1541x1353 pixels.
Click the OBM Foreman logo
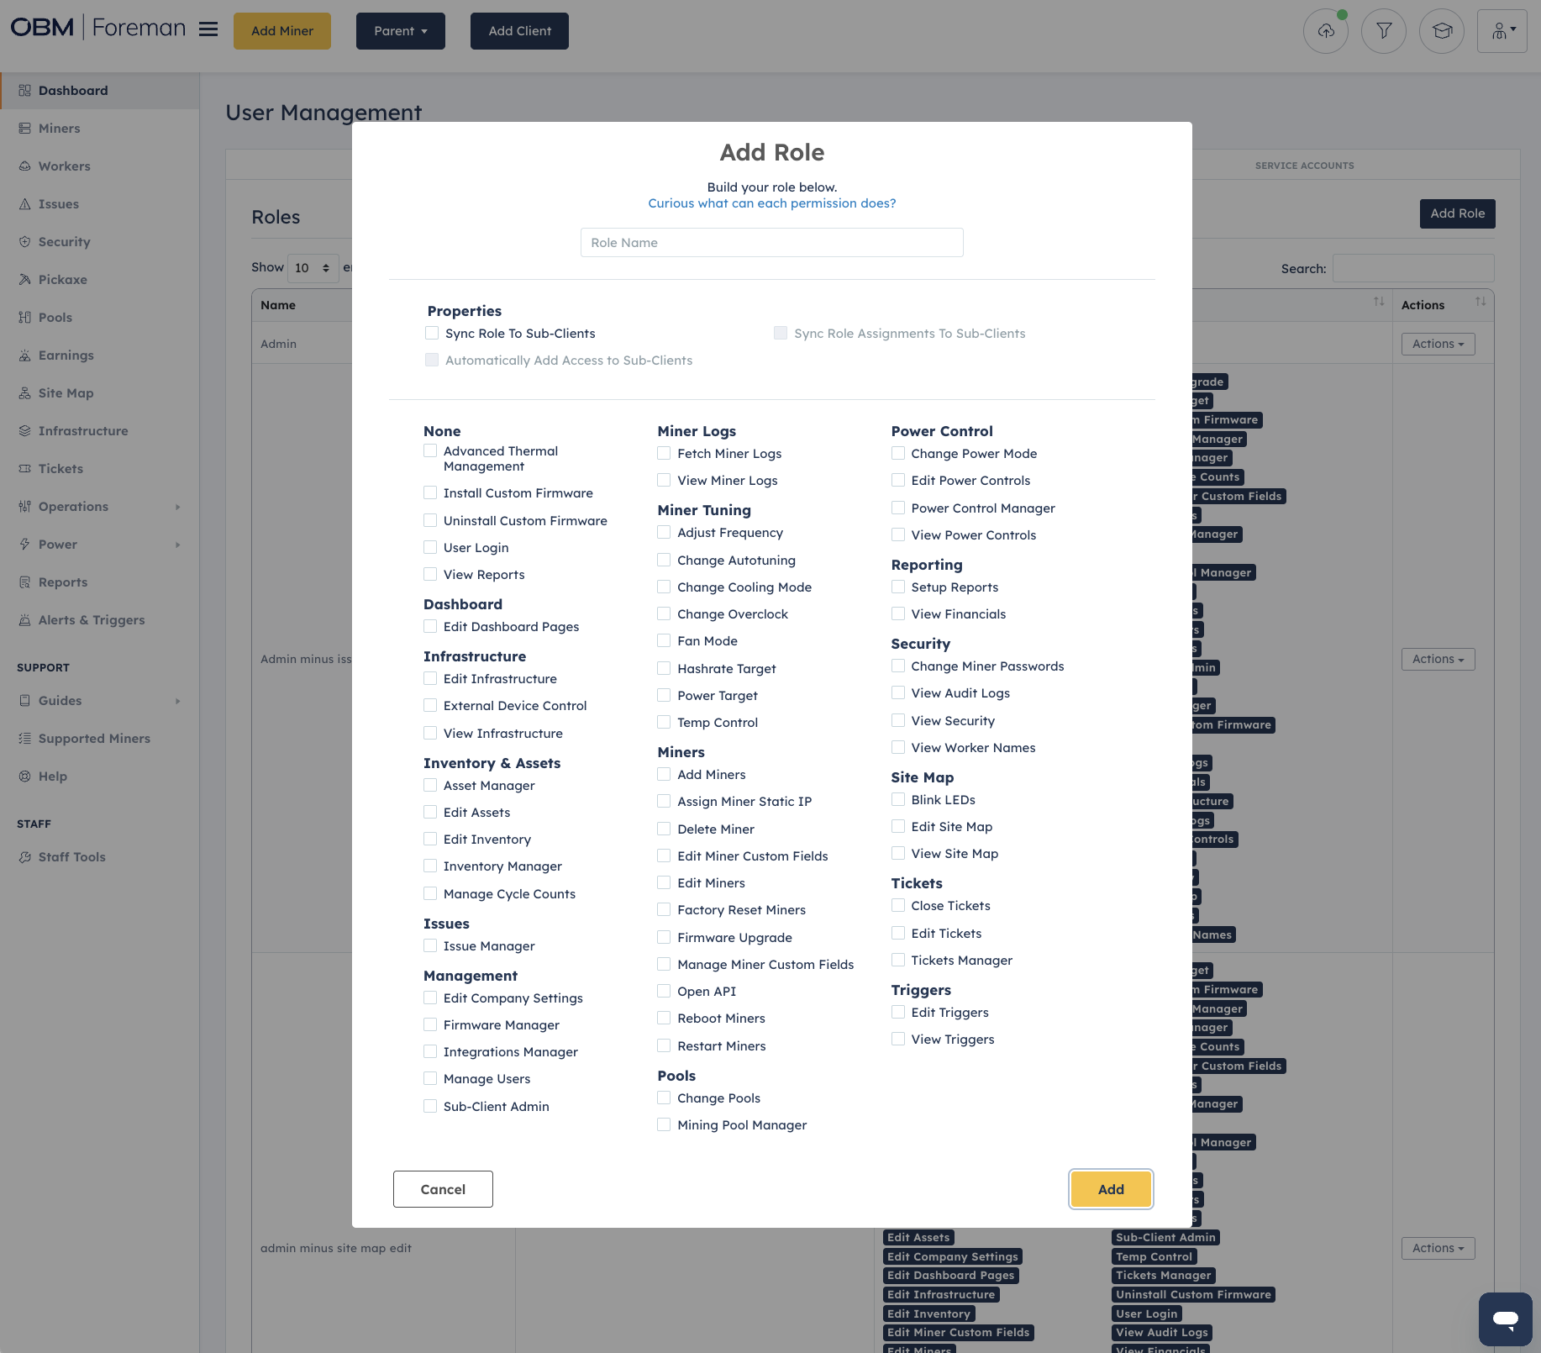point(97,28)
